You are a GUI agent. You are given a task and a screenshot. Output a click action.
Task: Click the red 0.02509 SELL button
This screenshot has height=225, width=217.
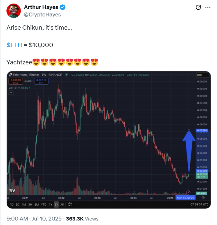pyautogui.click(x=16, y=81)
